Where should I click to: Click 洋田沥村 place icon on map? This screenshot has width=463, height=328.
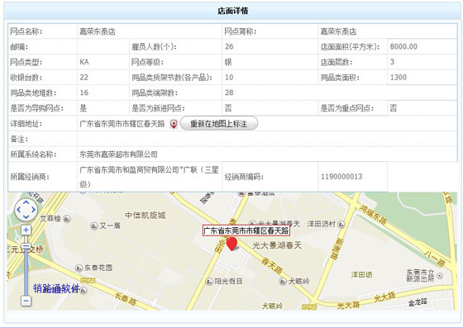click(x=341, y=225)
